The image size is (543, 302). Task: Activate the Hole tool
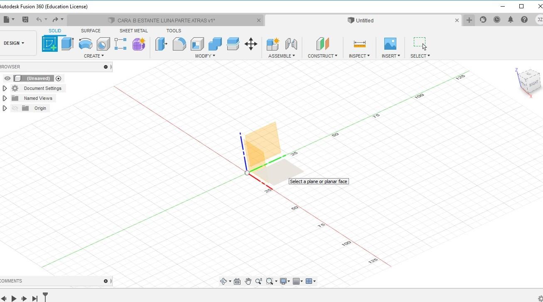(103, 43)
